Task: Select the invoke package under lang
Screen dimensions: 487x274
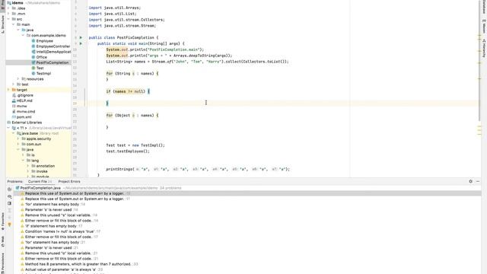Action: click(42, 171)
